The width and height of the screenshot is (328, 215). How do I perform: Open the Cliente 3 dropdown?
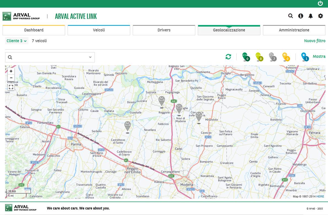[x=17, y=41]
